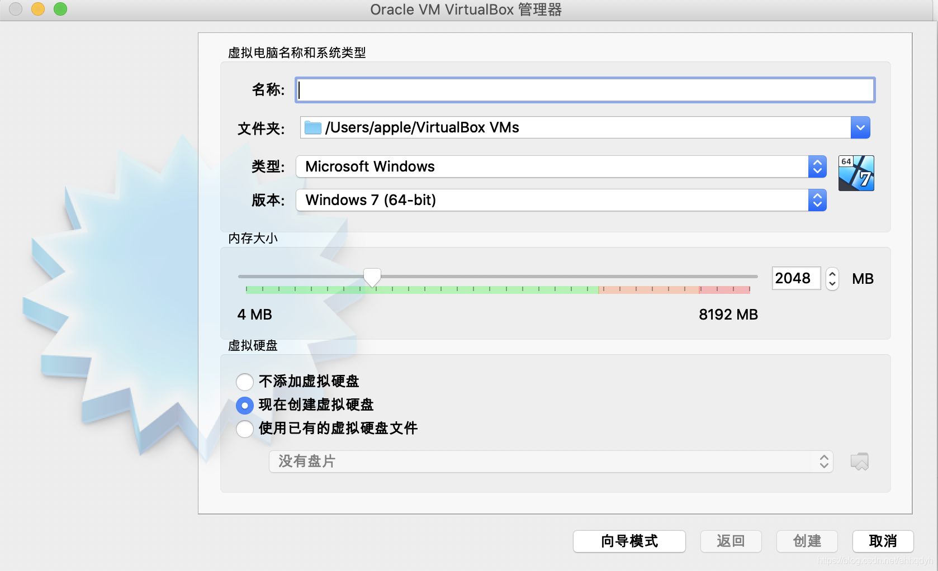This screenshot has width=938, height=571.
Task: Click the Back (返回) button
Action: tap(731, 541)
